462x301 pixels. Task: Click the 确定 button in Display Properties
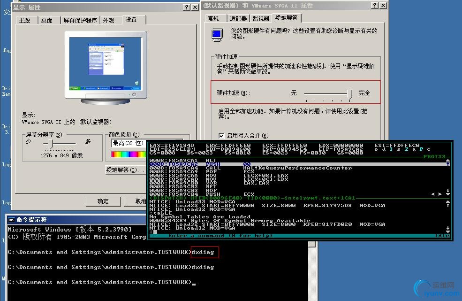(103, 201)
